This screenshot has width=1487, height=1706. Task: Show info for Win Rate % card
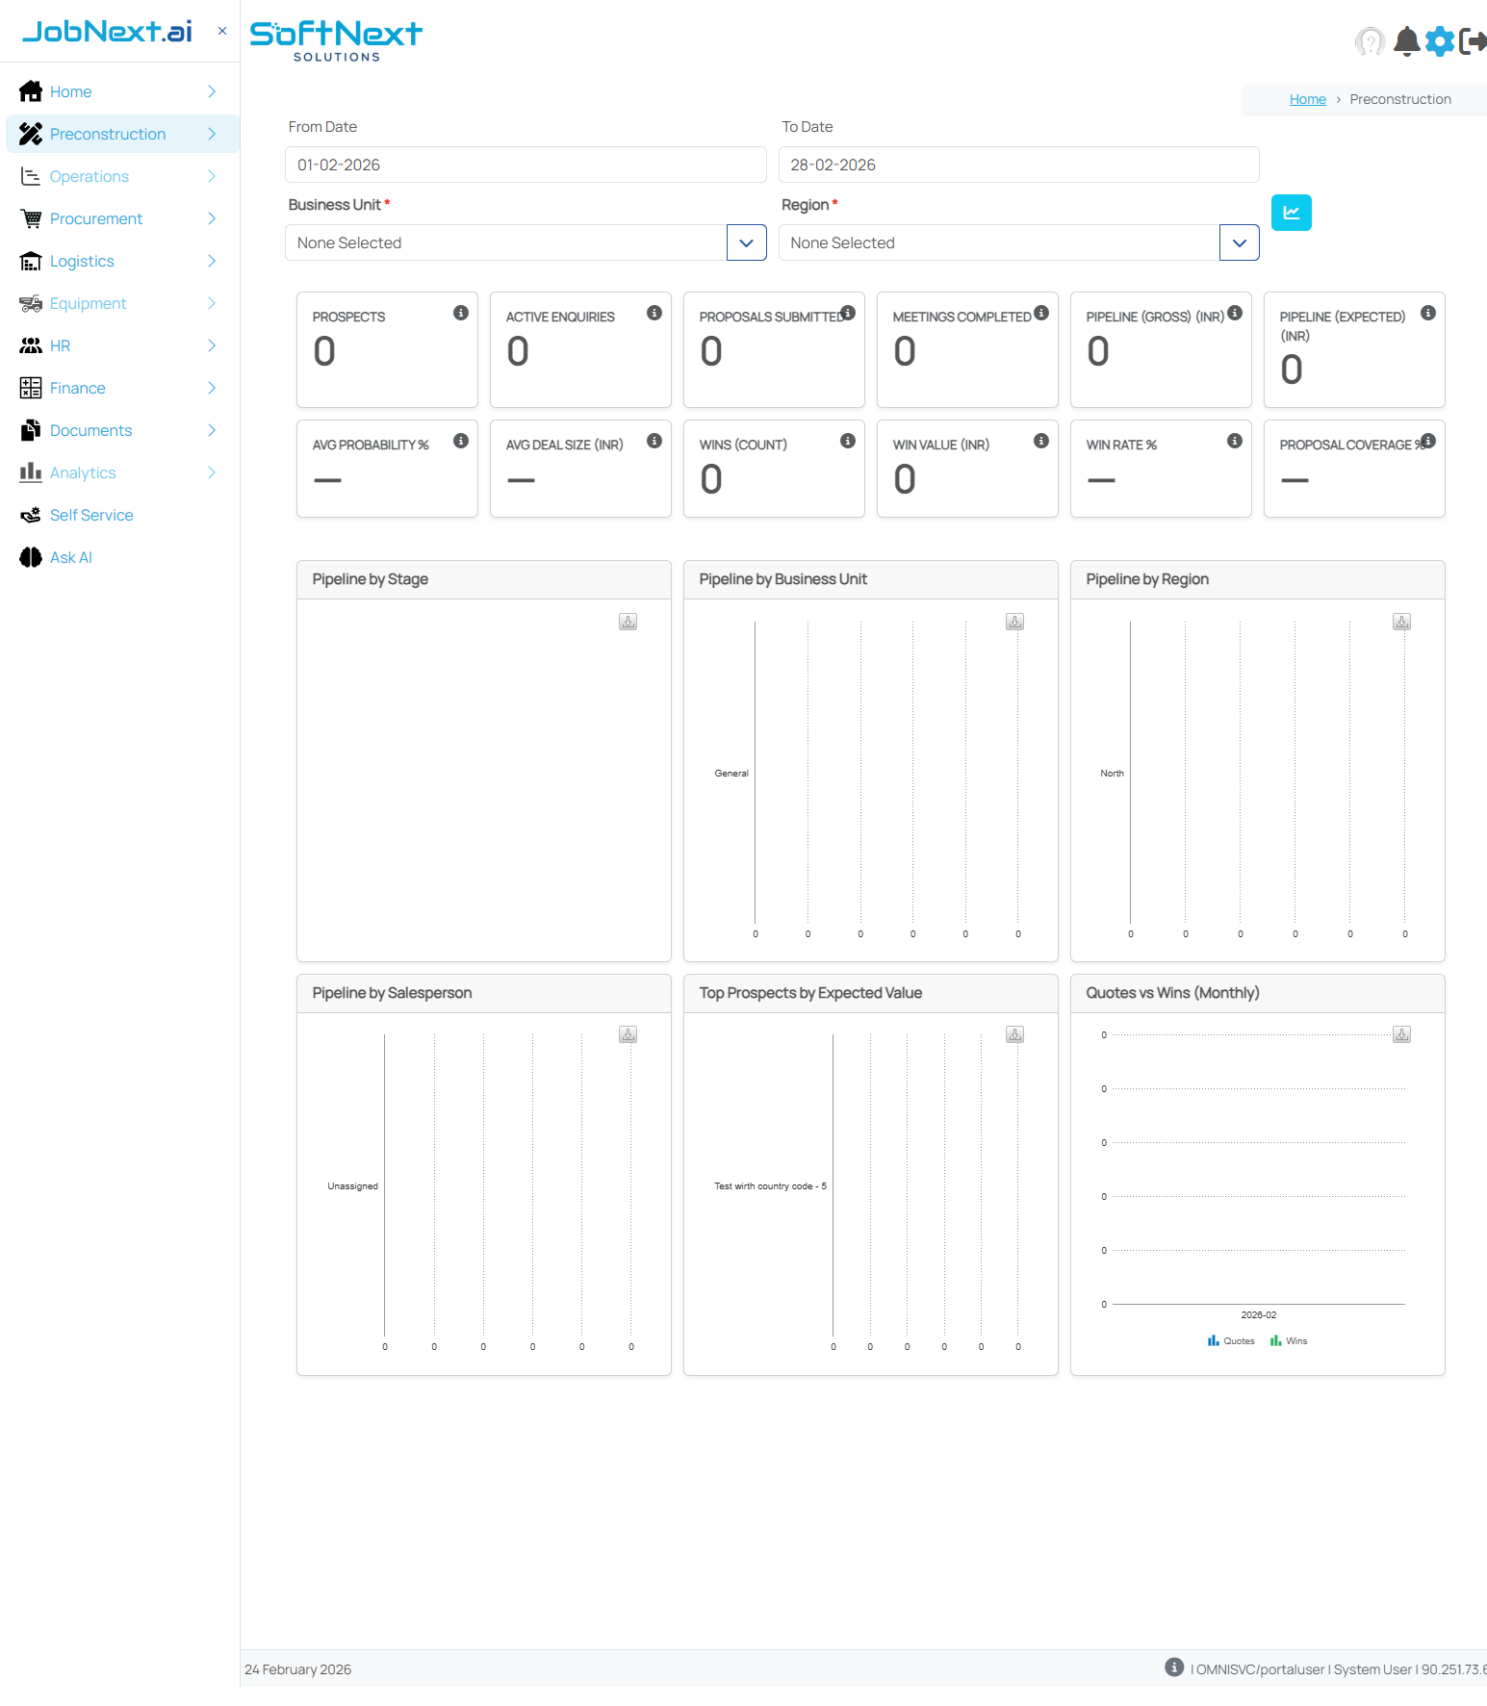tap(1235, 441)
